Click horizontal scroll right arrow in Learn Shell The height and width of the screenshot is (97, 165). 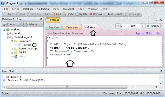[157, 87]
